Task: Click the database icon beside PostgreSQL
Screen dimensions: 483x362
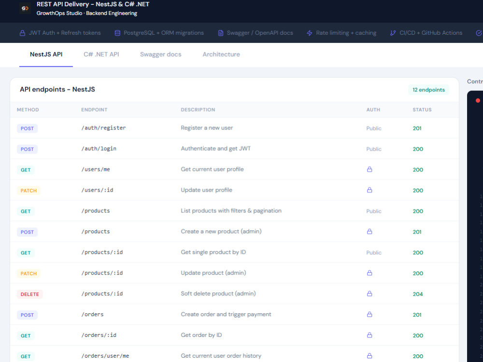Action: click(117, 33)
